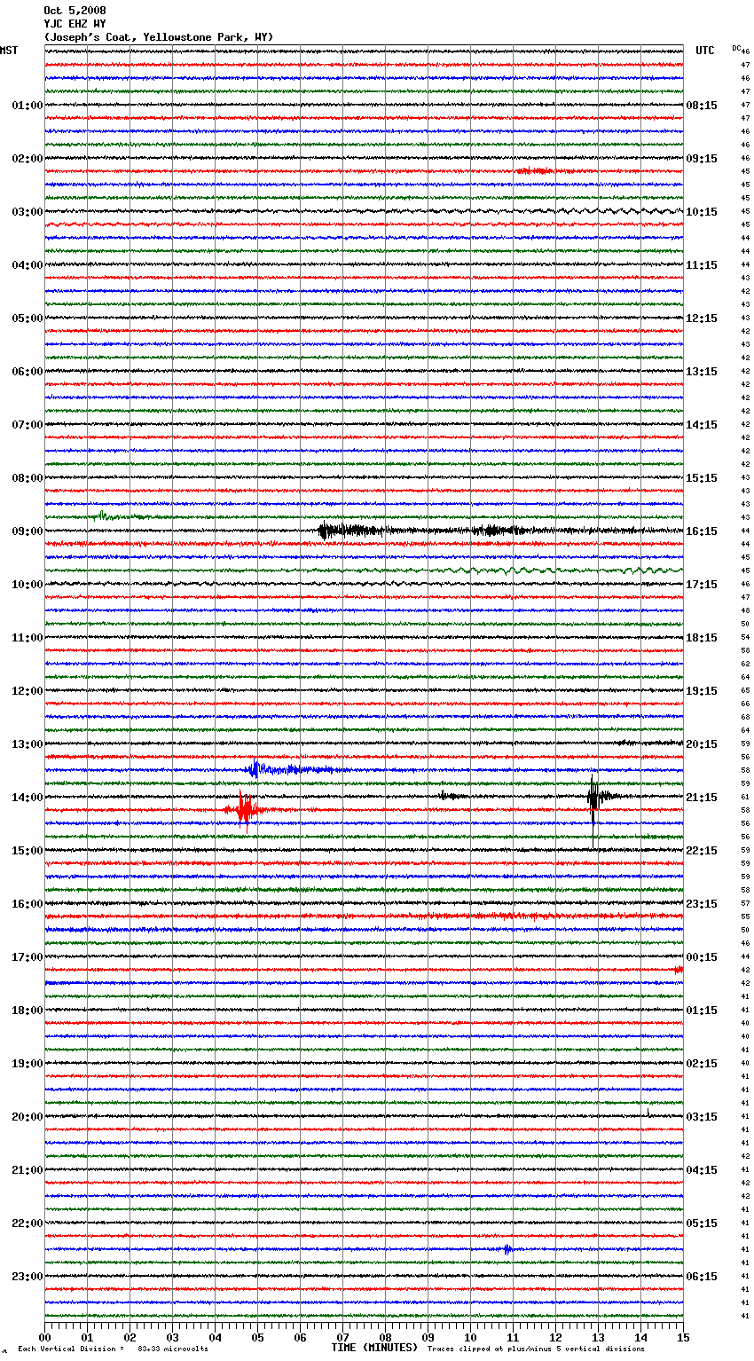Select the 14:00 MST hour label

pos(27,798)
